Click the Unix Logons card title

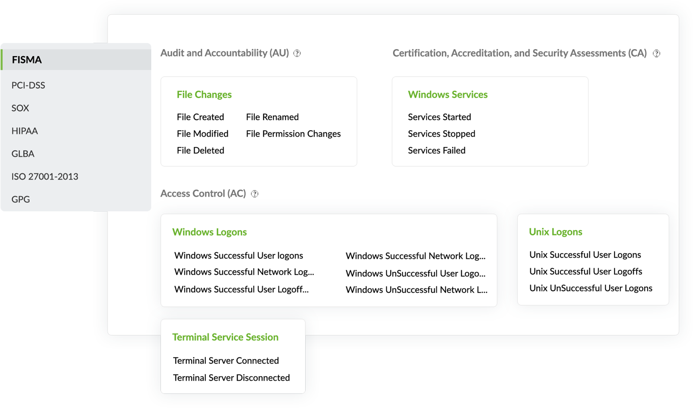pos(555,232)
